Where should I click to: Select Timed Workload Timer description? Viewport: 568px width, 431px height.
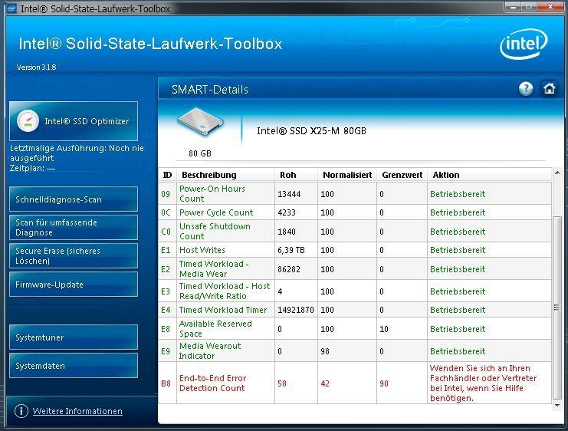(223, 310)
